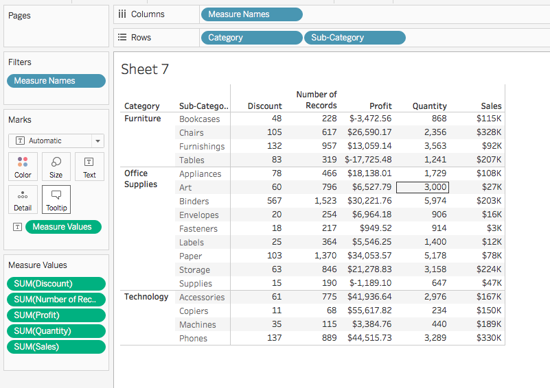Select the Sub-Category pill on Rows
This screenshot has height=388, width=550.
354,38
